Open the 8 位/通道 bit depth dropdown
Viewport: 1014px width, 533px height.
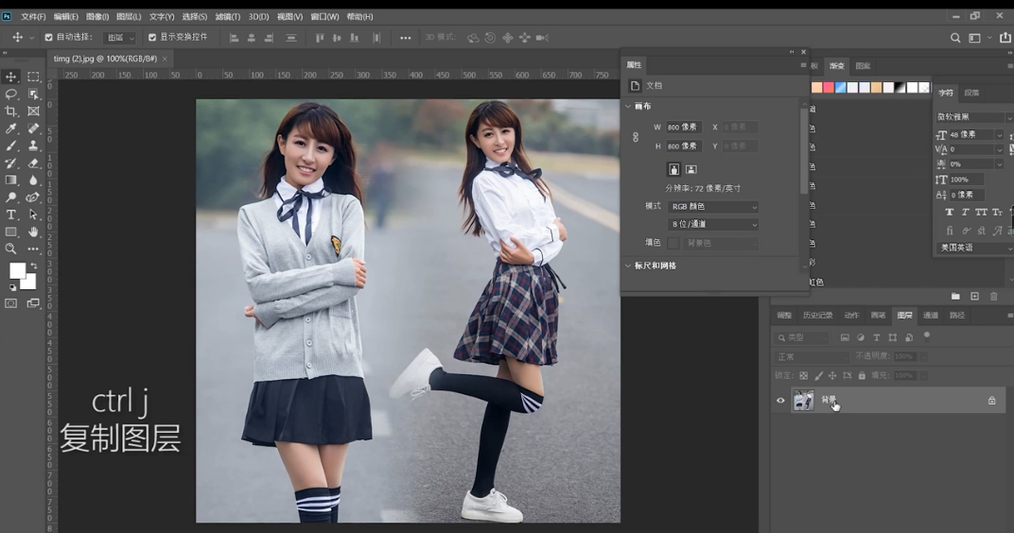click(712, 224)
